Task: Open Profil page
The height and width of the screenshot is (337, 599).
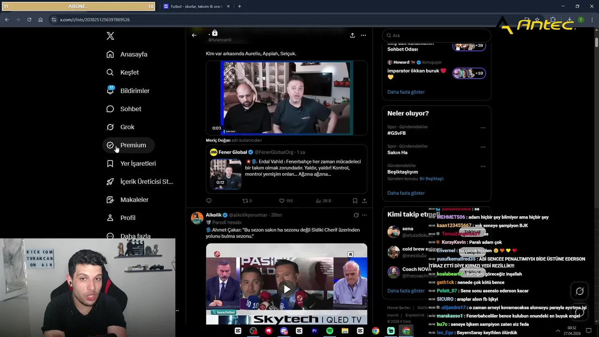Action: tap(121, 218)
